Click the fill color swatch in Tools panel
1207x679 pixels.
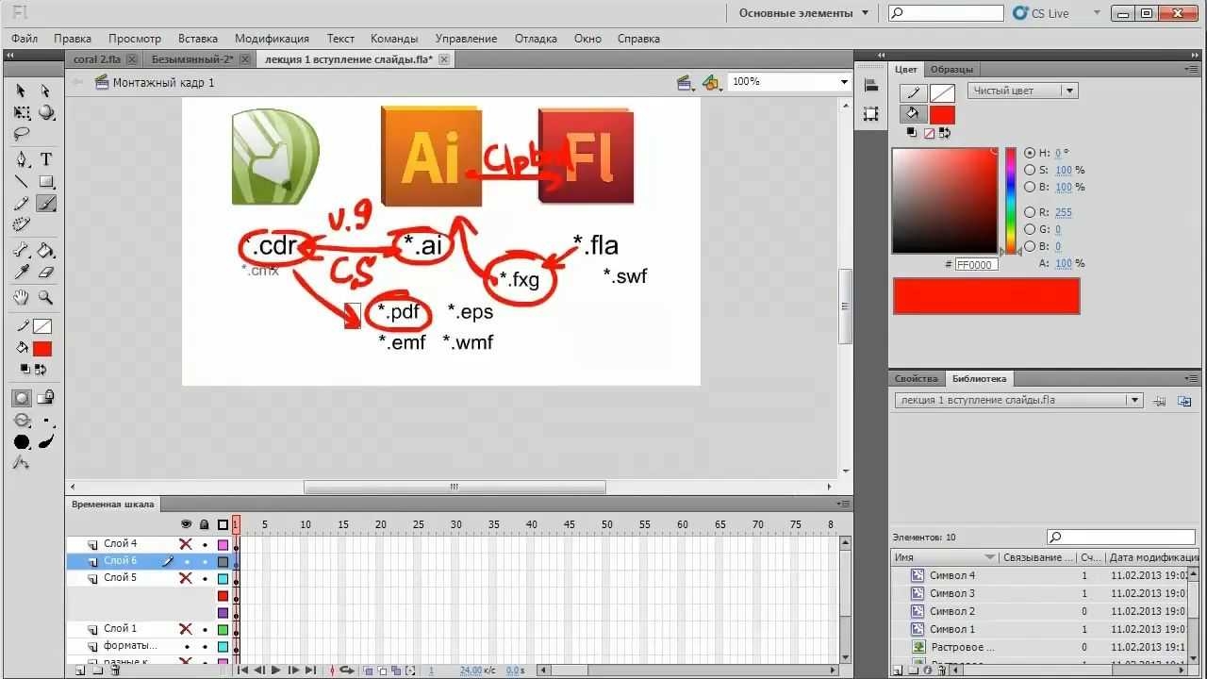coord(42,349)
